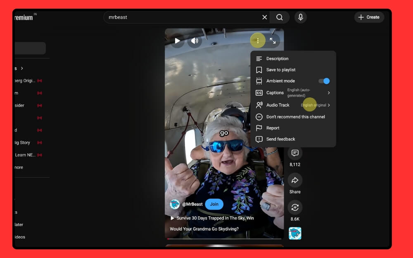Start a voice search with the microphone icon

click(x=300, y=17)
